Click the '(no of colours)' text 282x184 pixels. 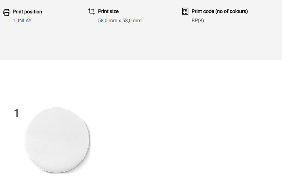[x=231, y=11]
